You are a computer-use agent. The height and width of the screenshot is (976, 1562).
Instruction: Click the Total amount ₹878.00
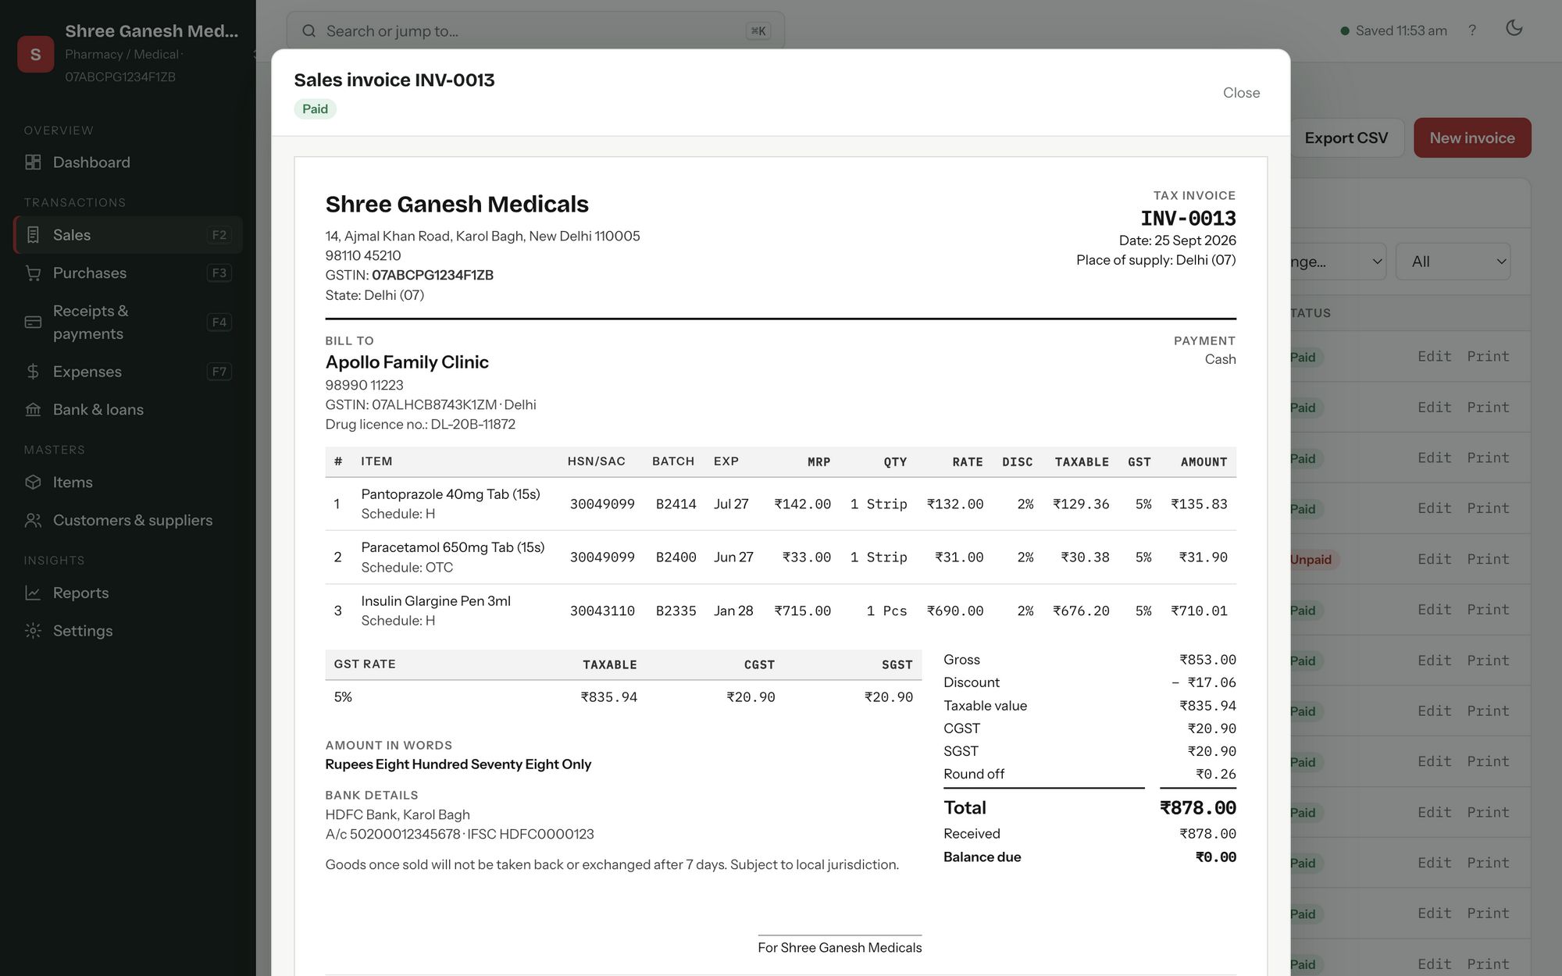pyautogui.click(x=1198, y=808)
